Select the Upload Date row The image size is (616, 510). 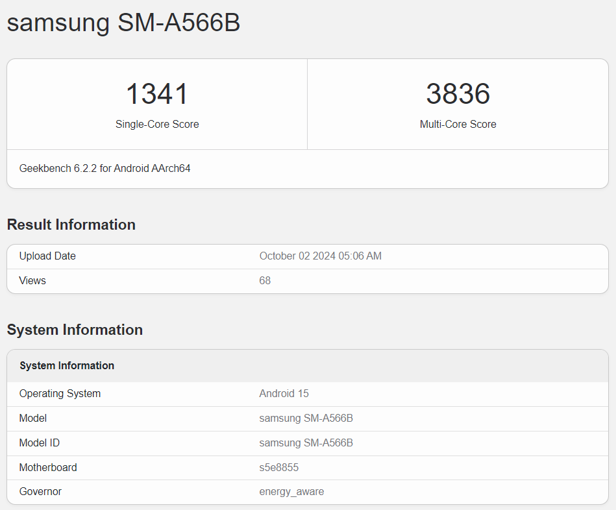pyautogui.click(x=47, y=256)
